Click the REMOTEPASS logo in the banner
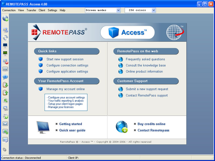Image resolution: width=215 pixels, height=161 pixels. click(59, 32)
